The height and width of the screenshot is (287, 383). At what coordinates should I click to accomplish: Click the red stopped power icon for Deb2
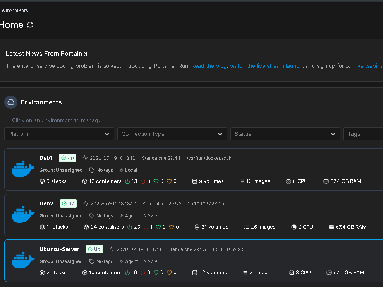[146, 227]
